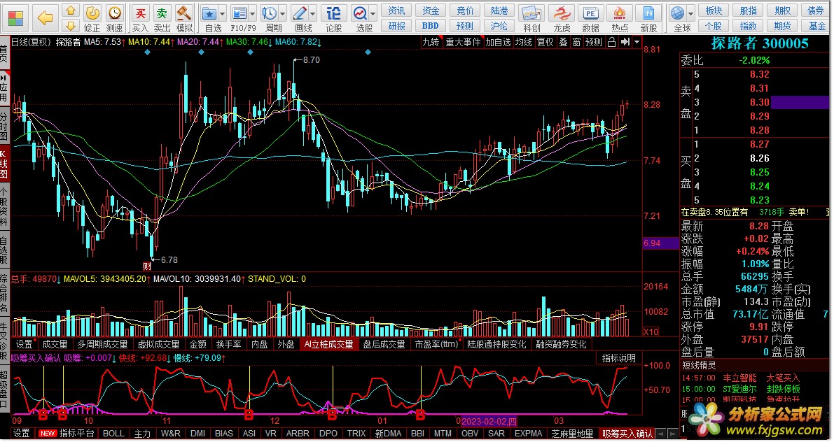Open the chart toolbar dropdown arrow
This screenshot has height=442, width=834.
(x=637, y=42)
